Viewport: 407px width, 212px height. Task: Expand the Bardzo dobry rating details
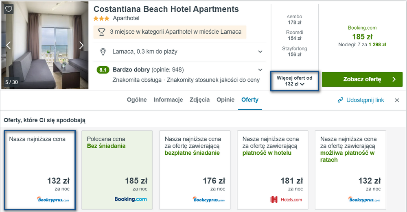click(260, 70)
